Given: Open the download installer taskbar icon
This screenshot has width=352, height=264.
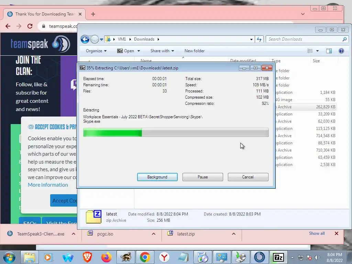Looking at the screenshot, I should coord(241,257).
